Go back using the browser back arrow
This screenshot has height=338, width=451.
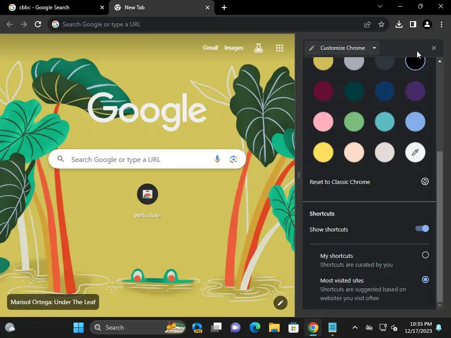pyautogui.click(x=10, y=25)
